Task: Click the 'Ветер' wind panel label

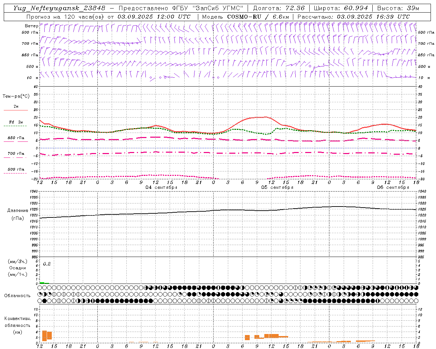Action: pos(31,26)
